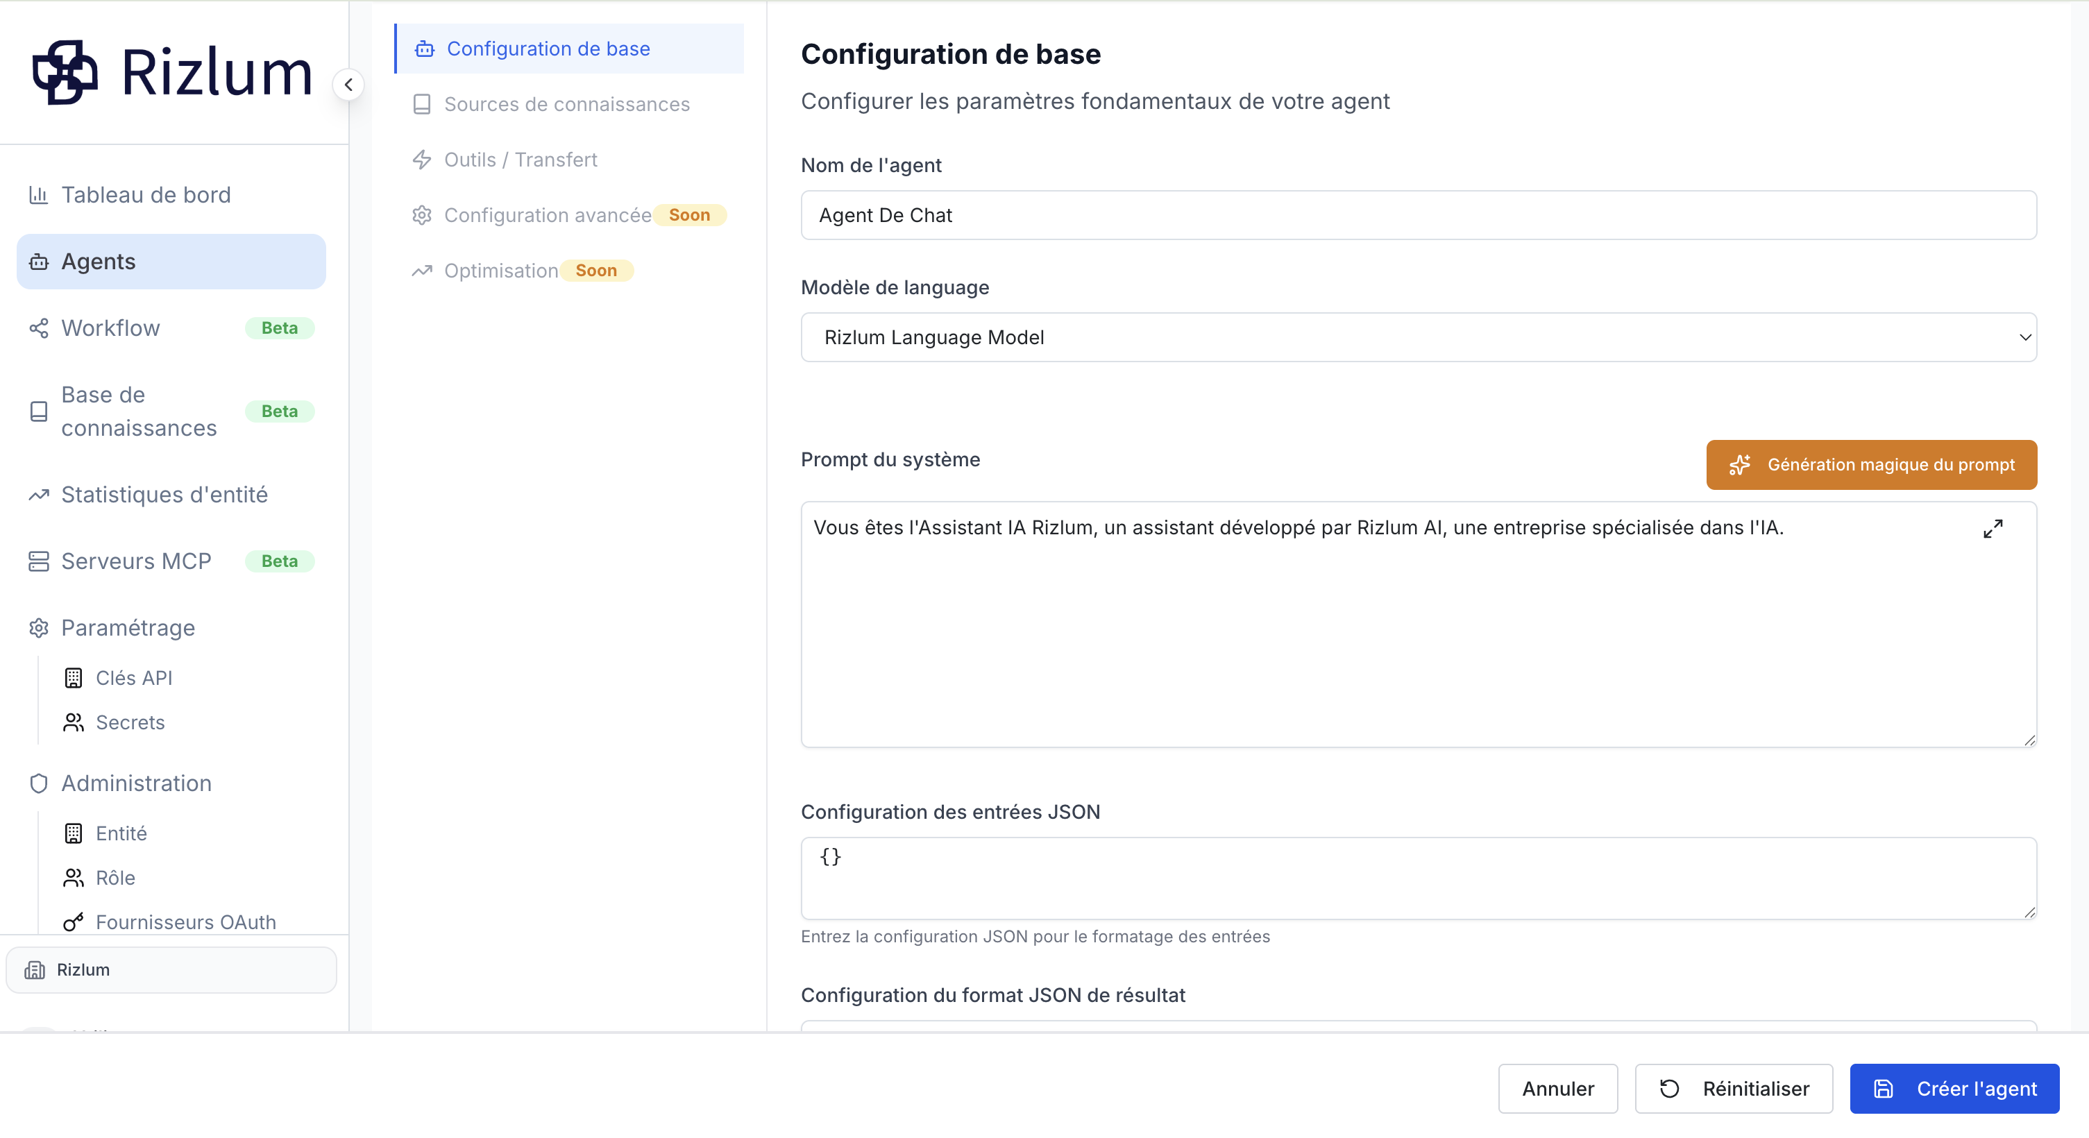
Task: Click the Administration shield icon
Action: coord(38,784)
